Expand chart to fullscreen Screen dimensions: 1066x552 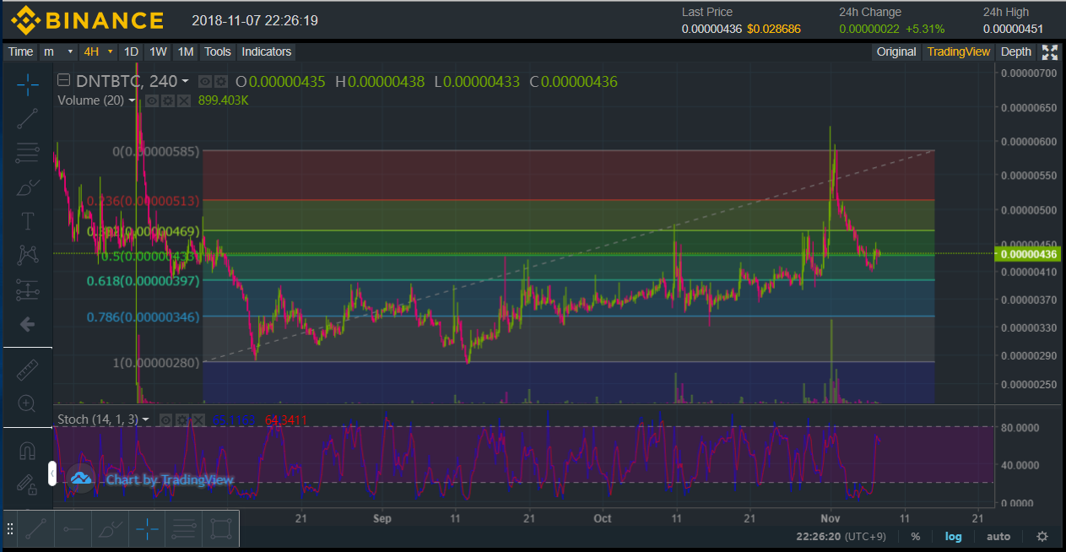pyautogui.click(x=1050, y=52)
